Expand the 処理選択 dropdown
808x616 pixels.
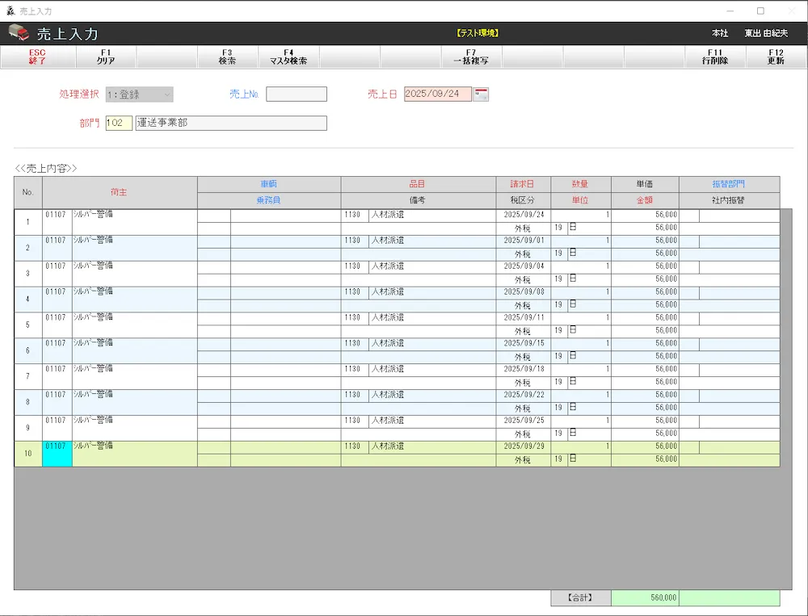tap(139, 94)
